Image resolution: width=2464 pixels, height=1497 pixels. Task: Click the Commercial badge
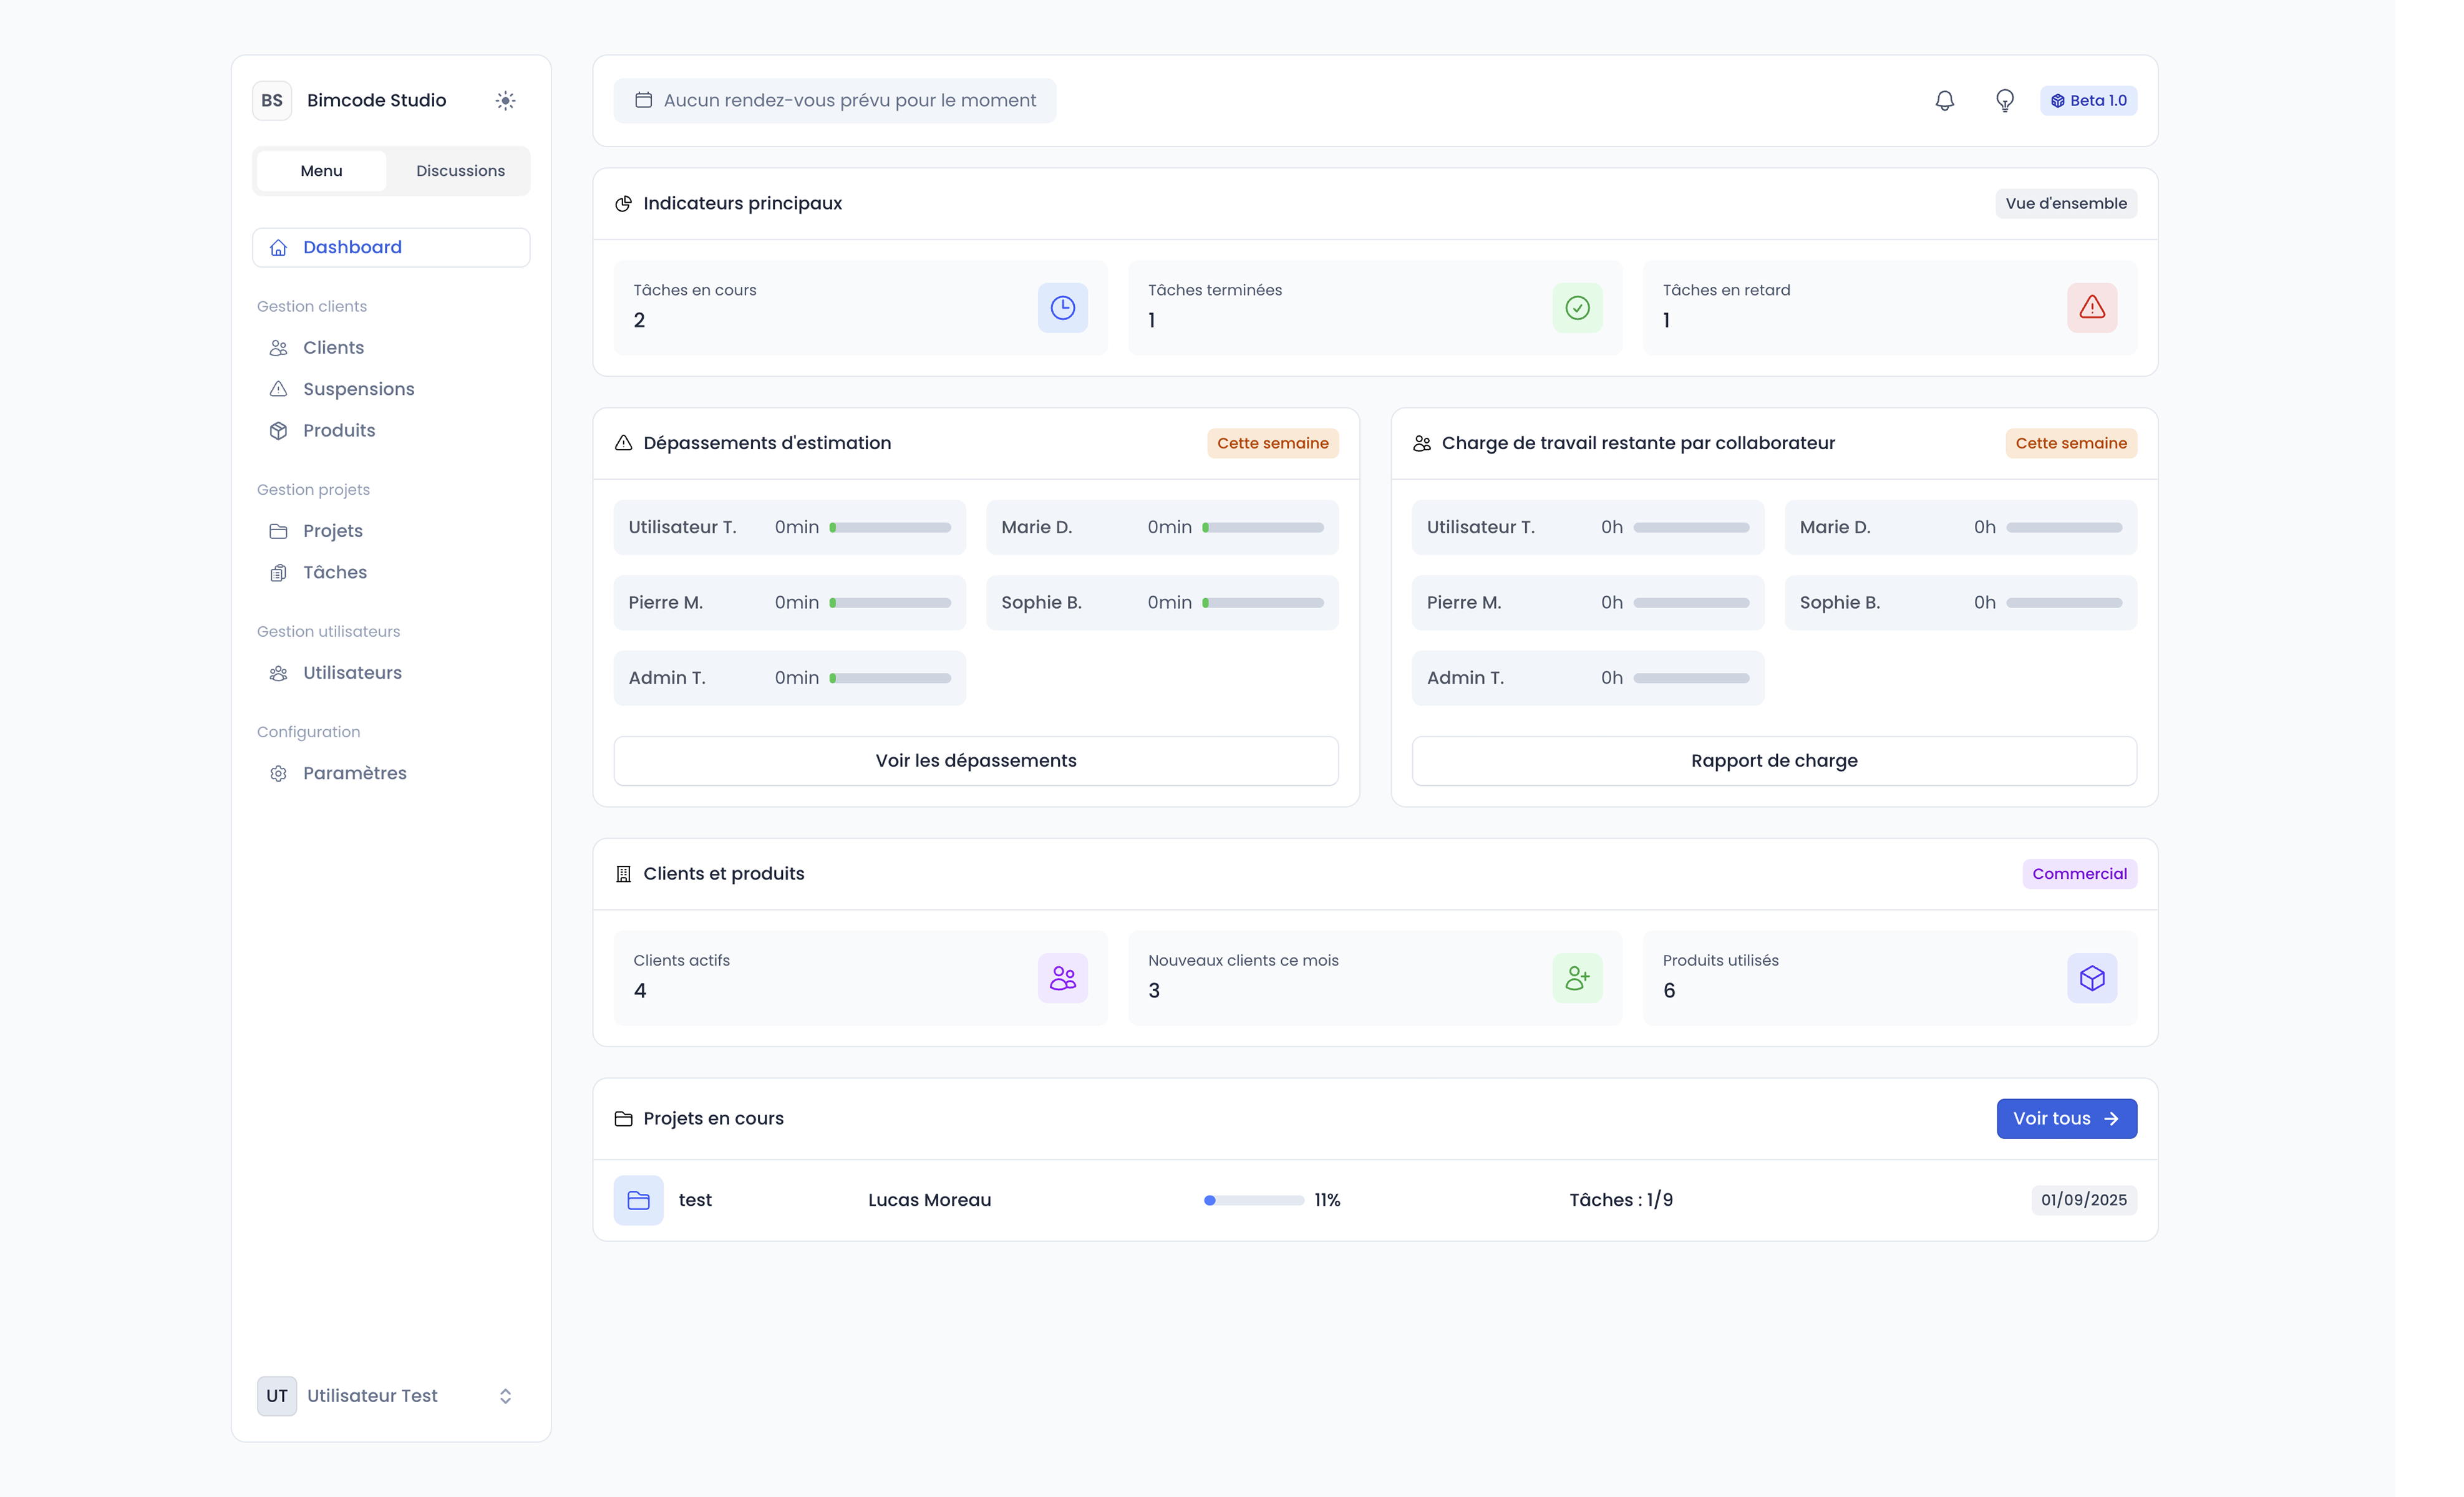pyautogui.click(x=2079, y=874)
